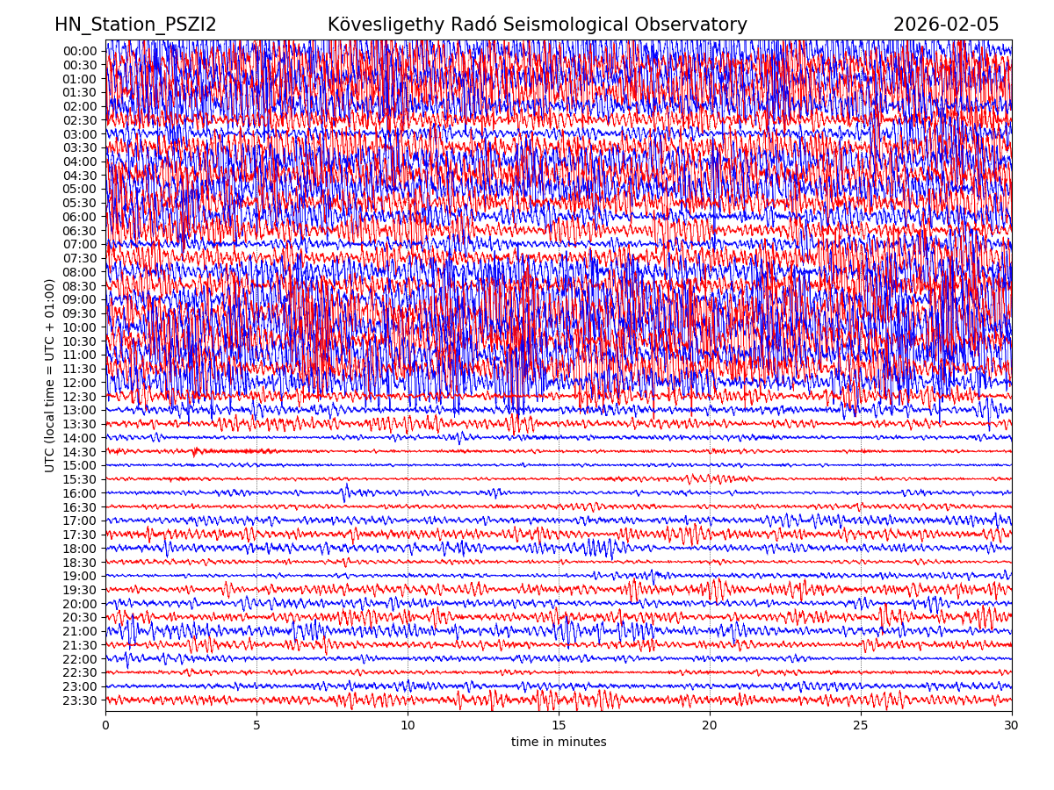Viewport: 1054px width, 790px height.
Task: Click the 25 tick on minutes axis
Action: 861,725
